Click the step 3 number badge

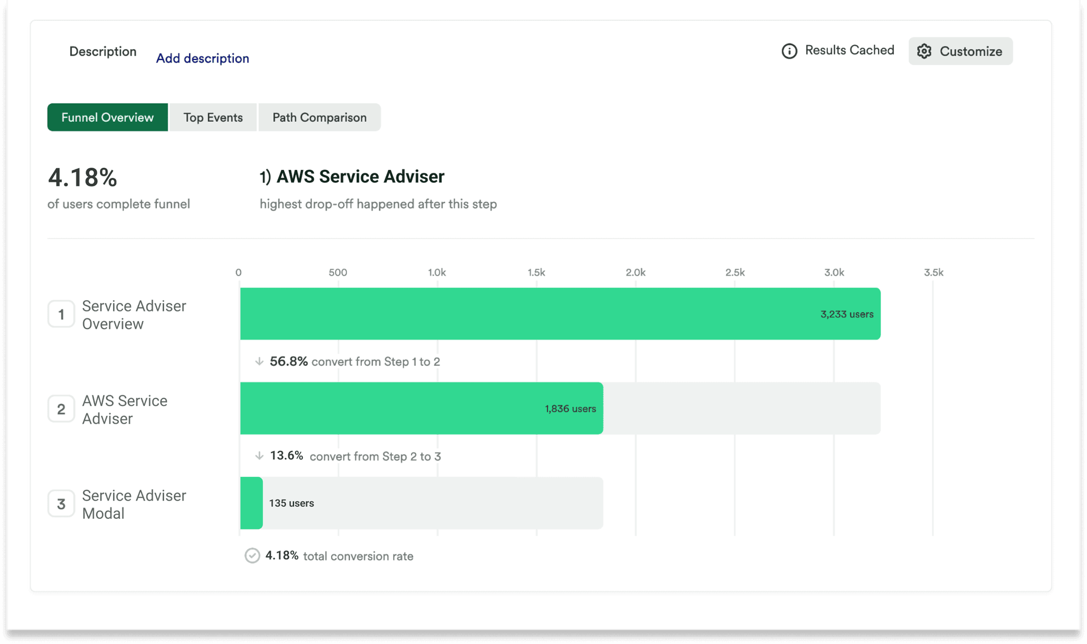(61, 504)
